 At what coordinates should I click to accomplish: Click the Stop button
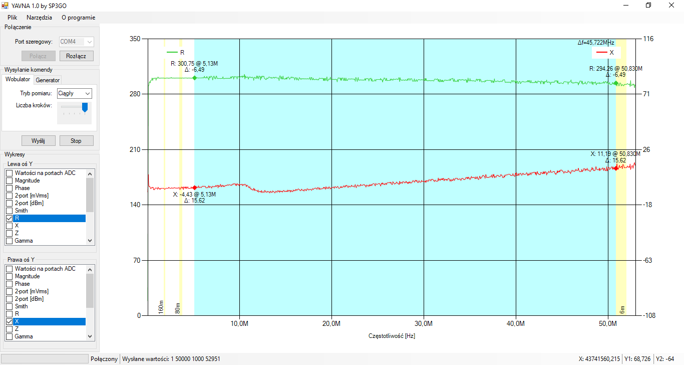76,141
